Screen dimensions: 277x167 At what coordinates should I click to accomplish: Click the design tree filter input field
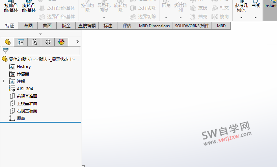pos(44,51)
